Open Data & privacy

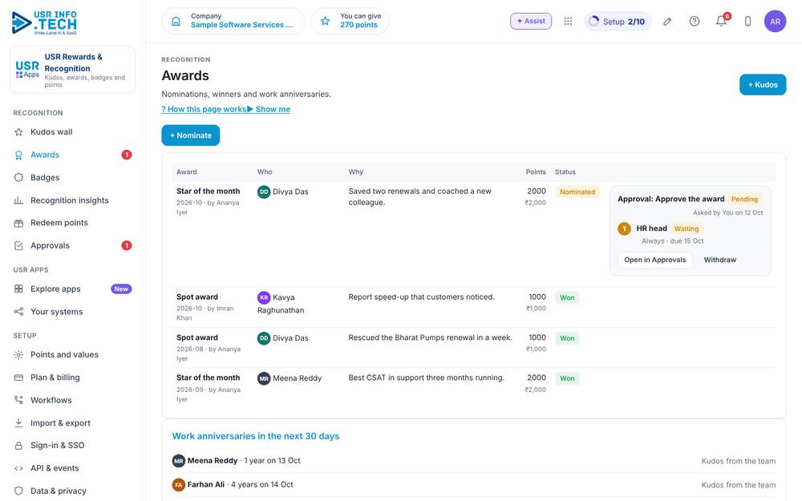(73, 491)
